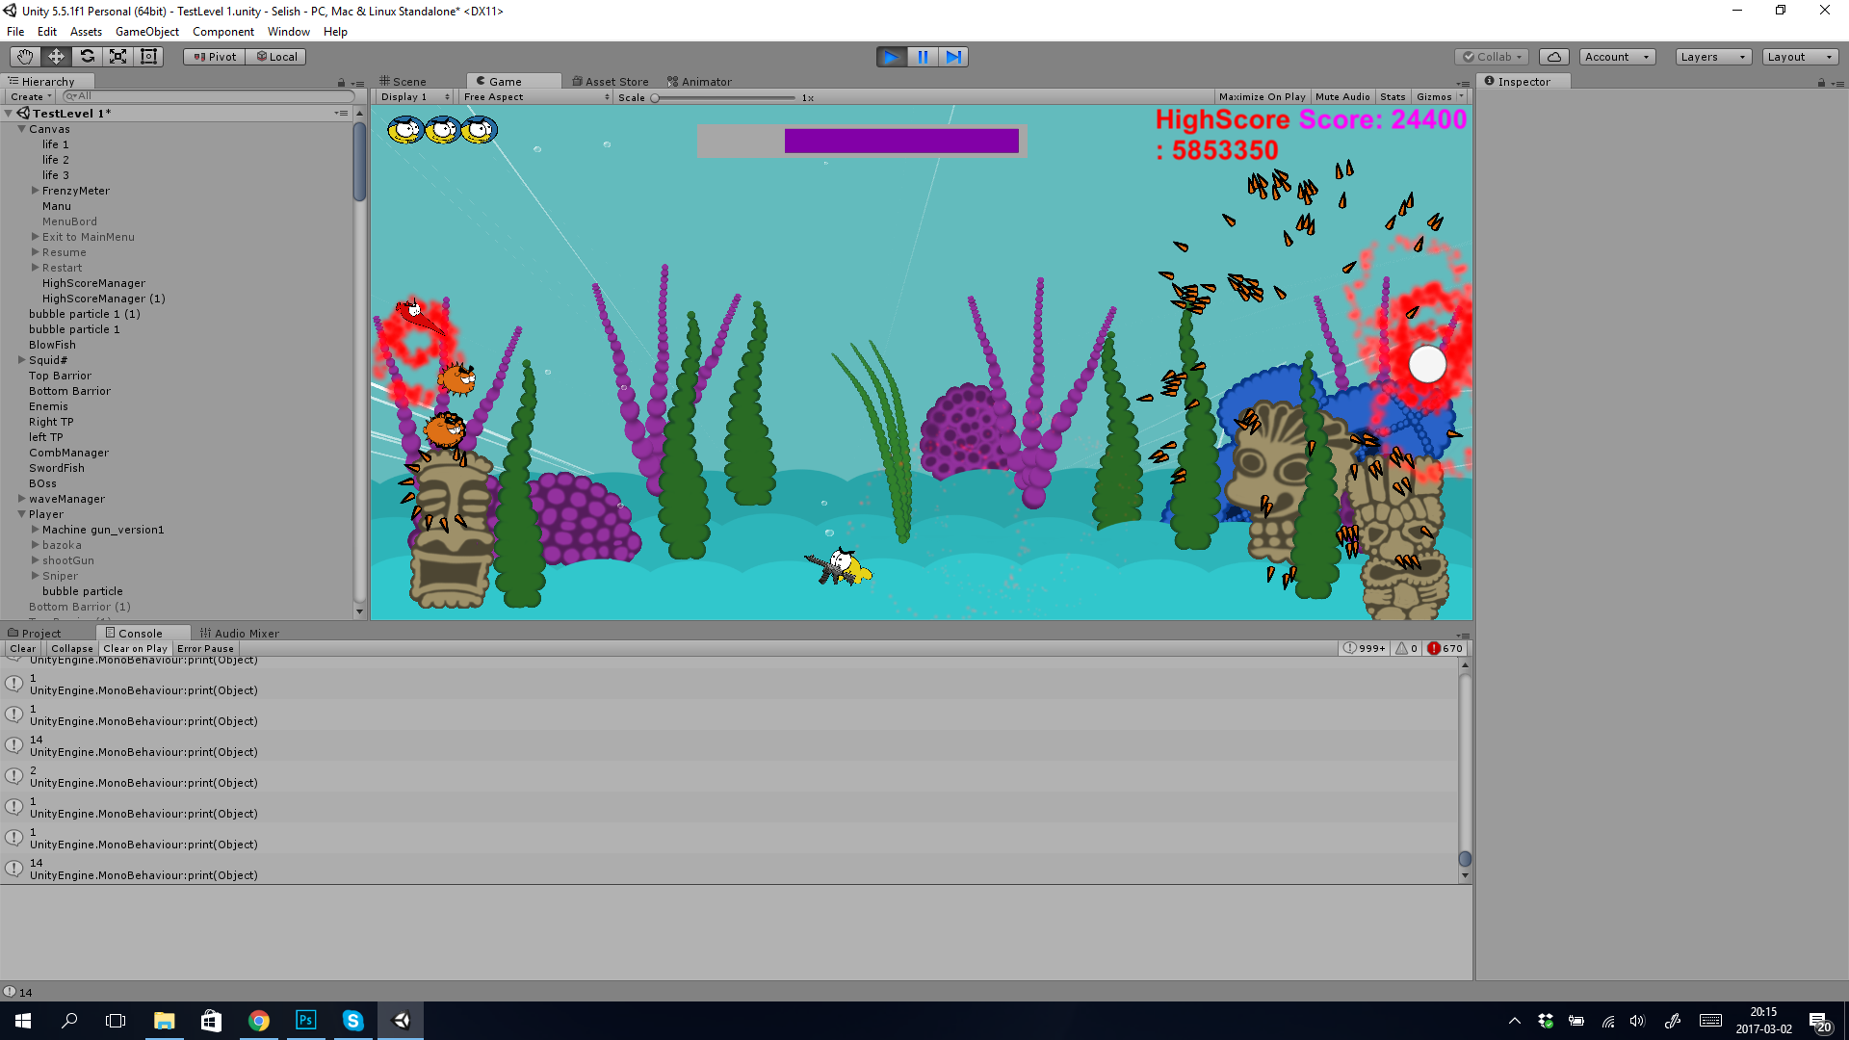Toggle Mute Audio in Game view
Image resolution: width=1849 pixels, height=1040 pixels.
[1341, 97]
